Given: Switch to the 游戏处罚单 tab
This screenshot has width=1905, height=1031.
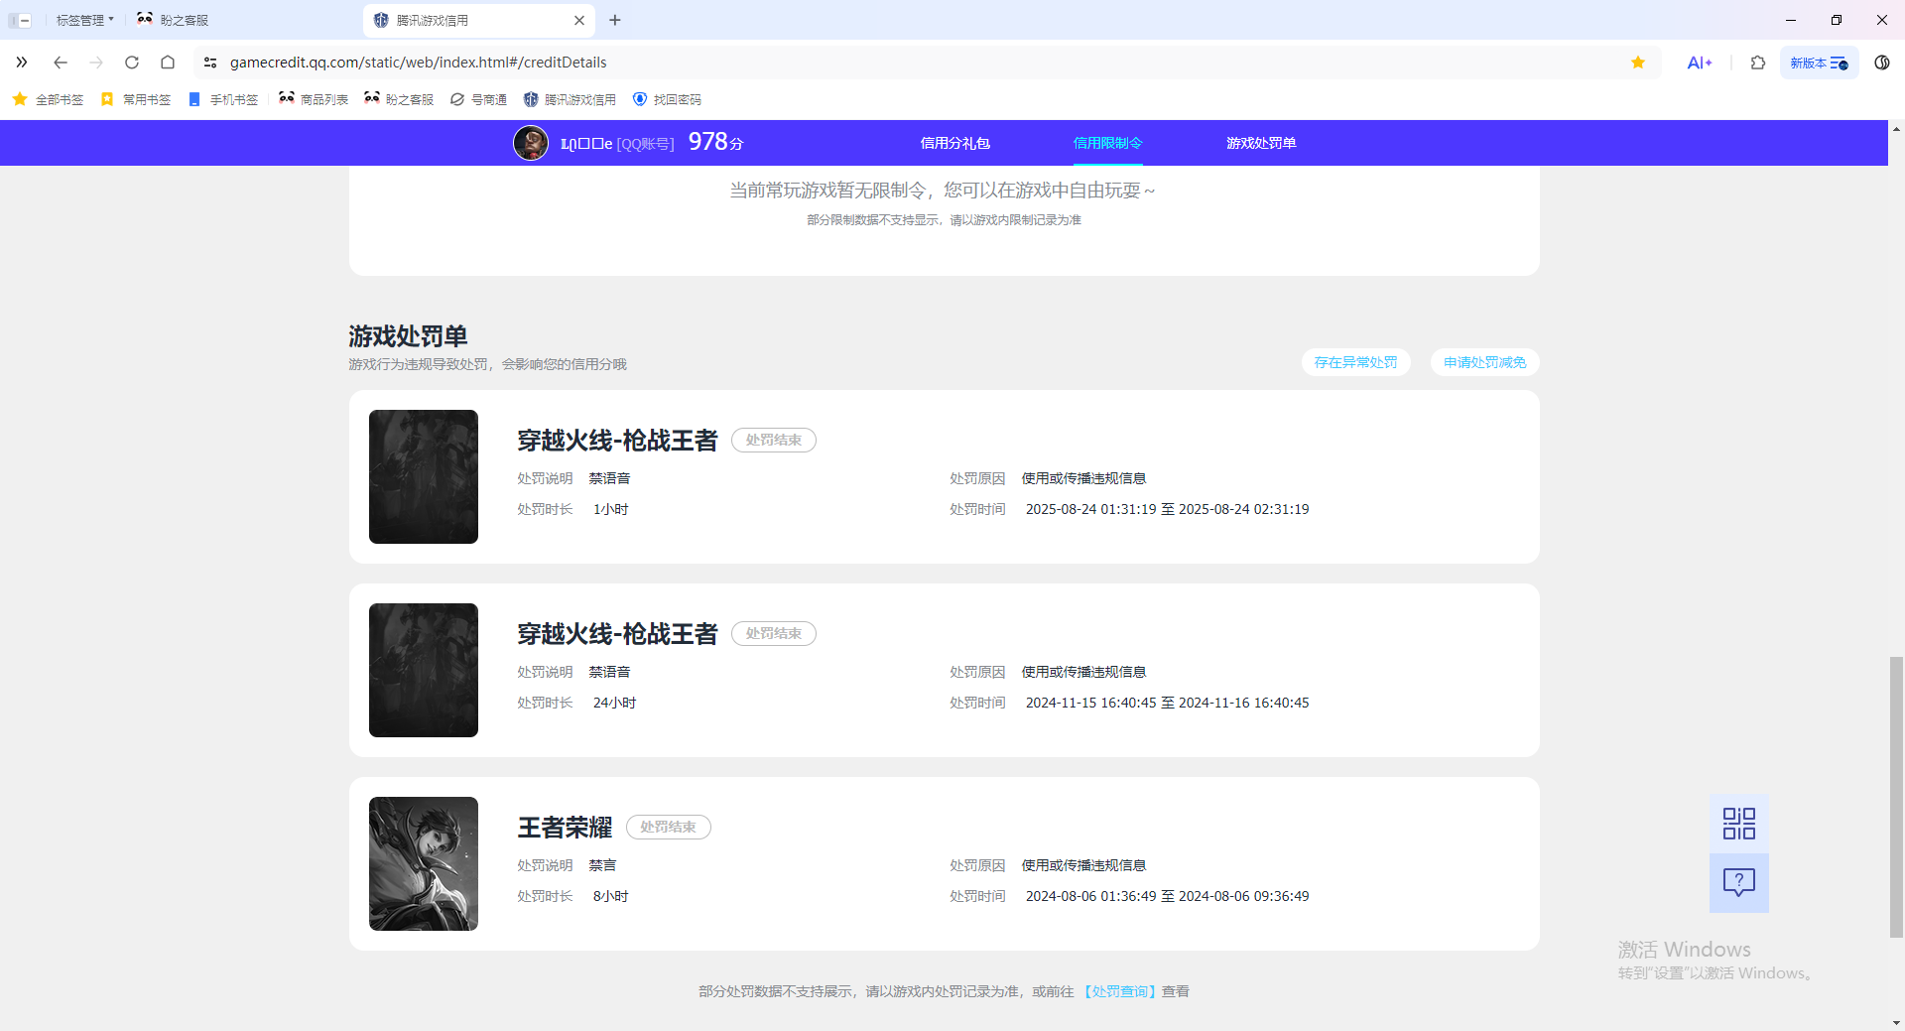Looking at the screenshot, I should [1261, 142].
